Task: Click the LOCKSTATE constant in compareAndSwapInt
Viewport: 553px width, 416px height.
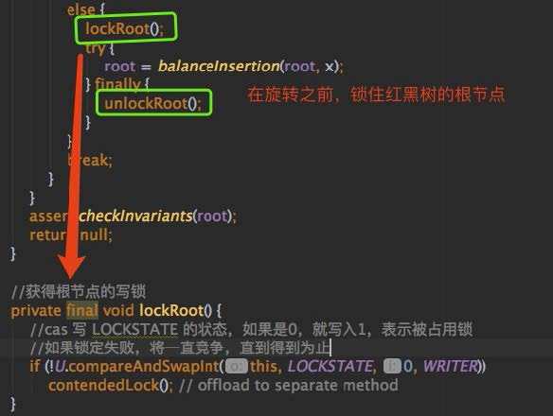Action: click(x=330, y=366)
